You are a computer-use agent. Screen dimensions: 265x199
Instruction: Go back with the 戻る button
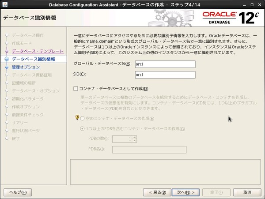click(157, 192)
